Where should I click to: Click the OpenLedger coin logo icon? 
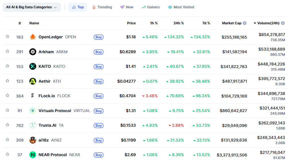(33, 37)
